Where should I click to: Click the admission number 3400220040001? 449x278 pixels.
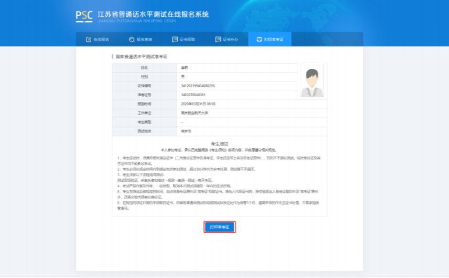pos(194,95)
